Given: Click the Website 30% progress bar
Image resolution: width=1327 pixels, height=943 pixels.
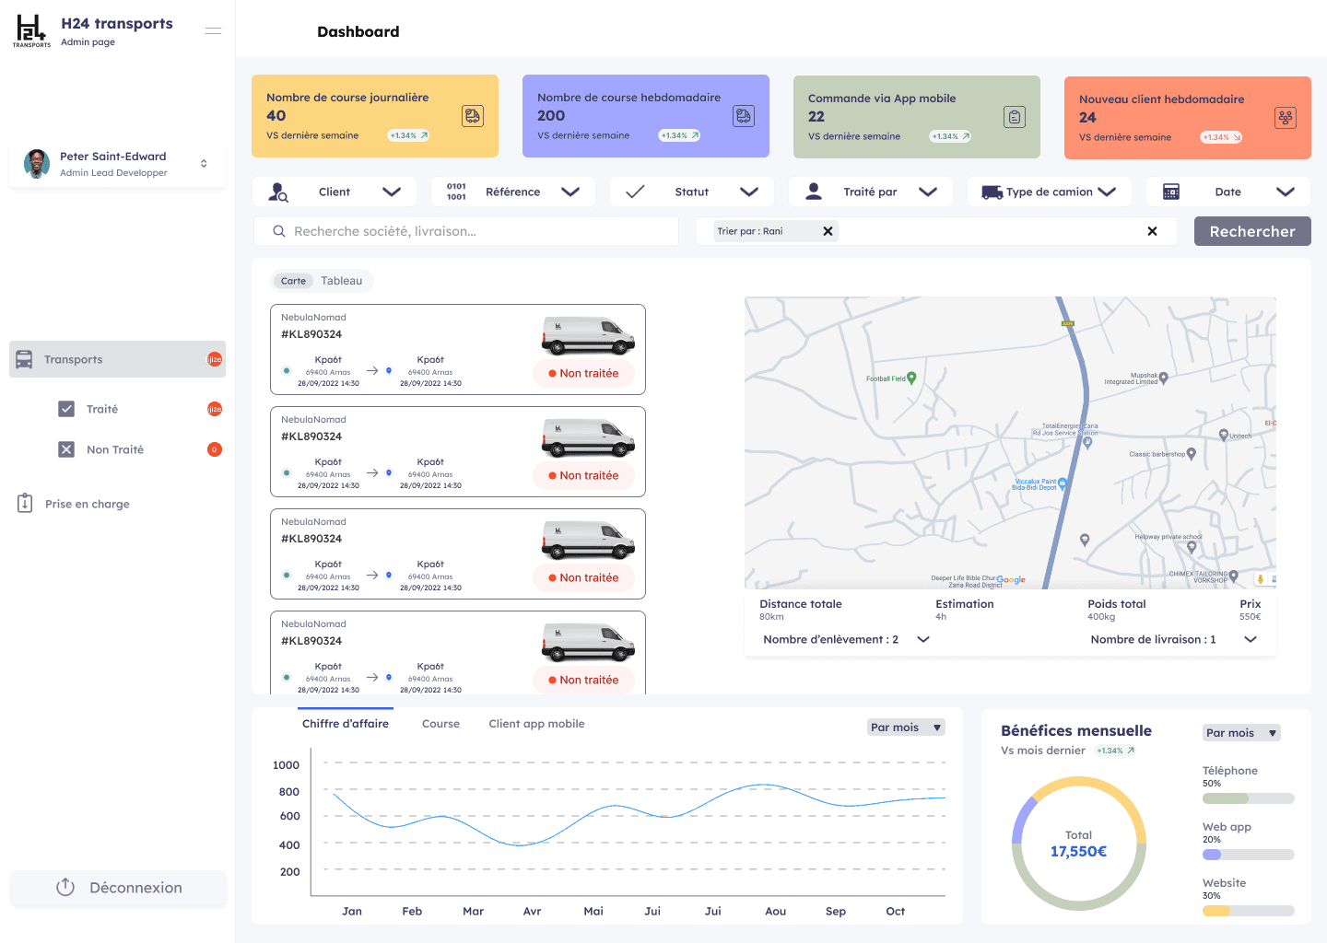Looking at the screenshot, I should tap(1249, 911).
